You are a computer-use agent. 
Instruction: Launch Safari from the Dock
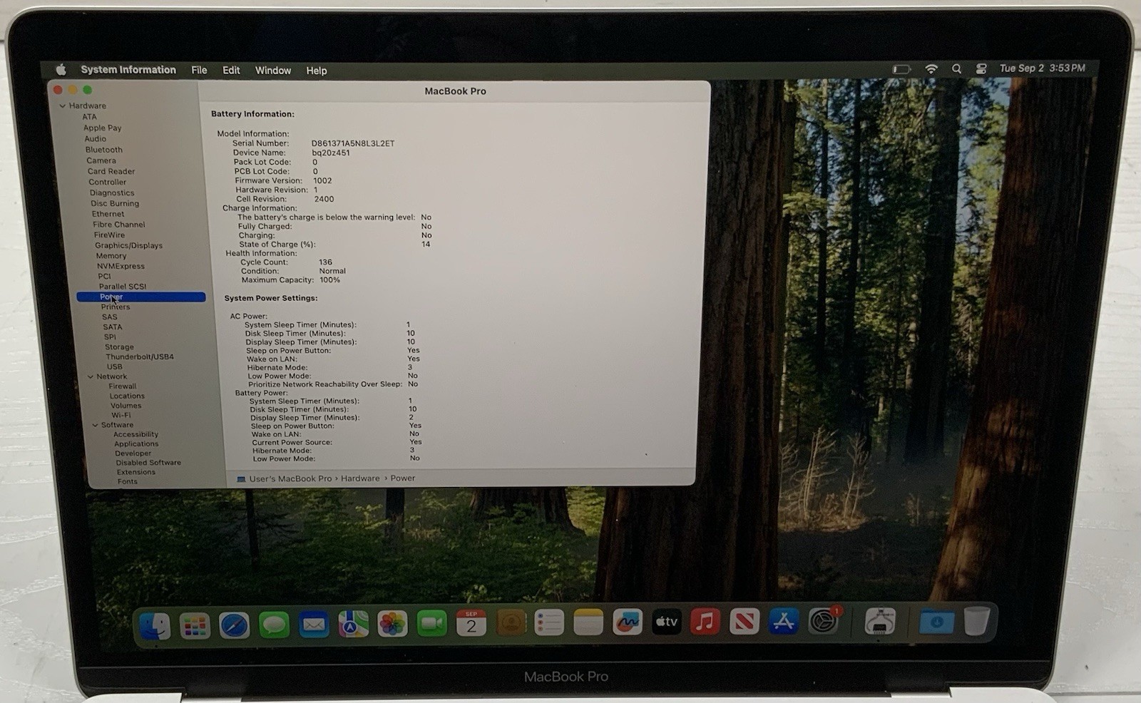pos(234,625)
